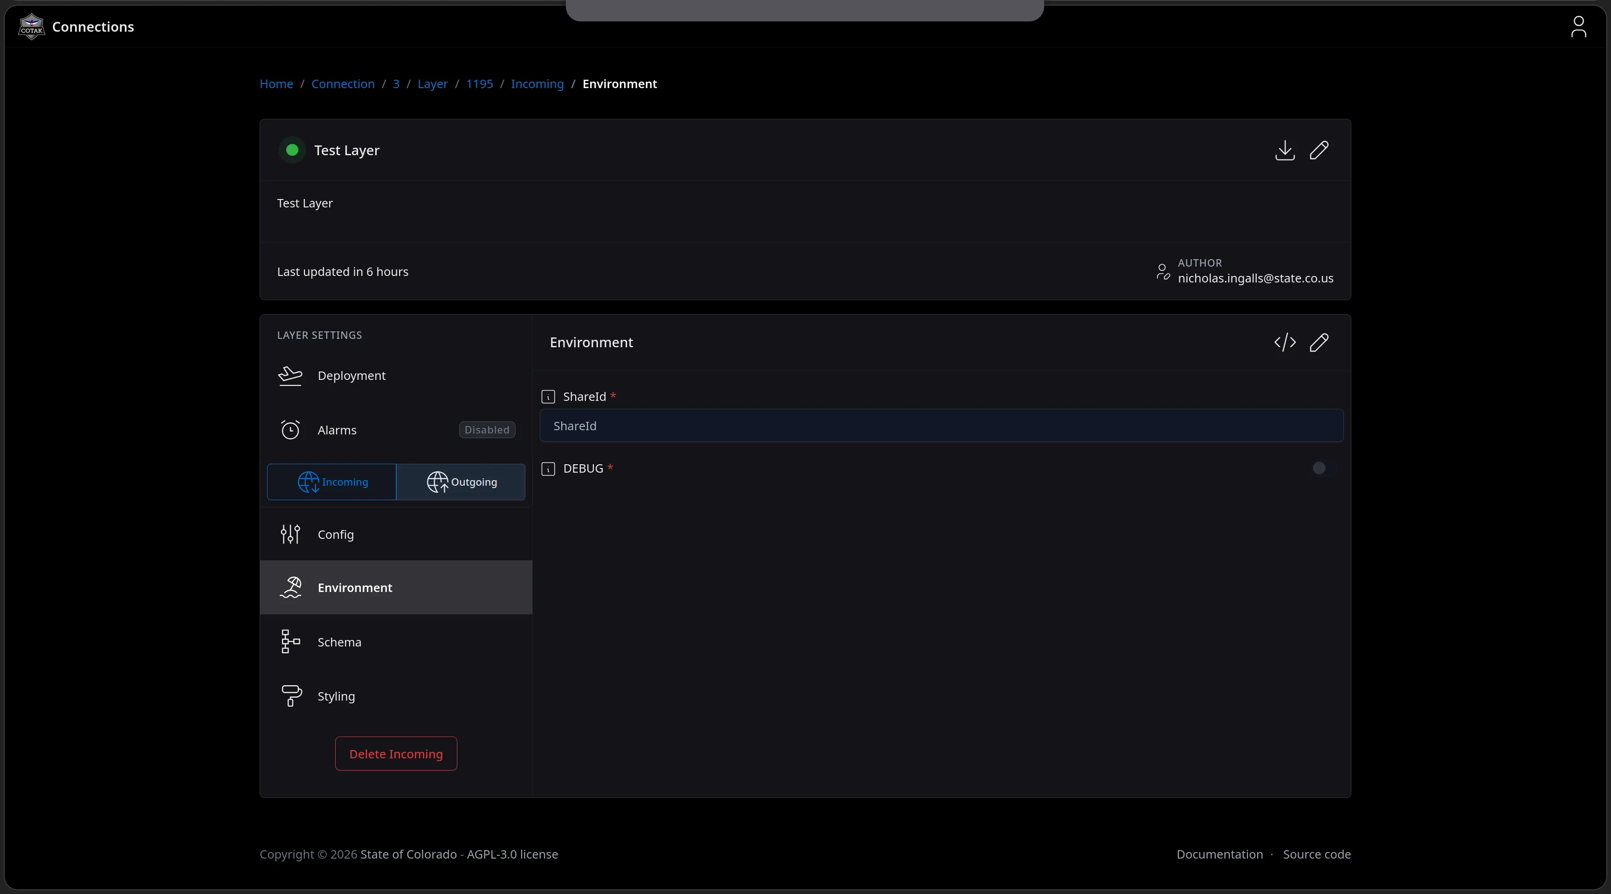Open State of Colorado license link
The image size is (1611, 894).
pos(459,855)
